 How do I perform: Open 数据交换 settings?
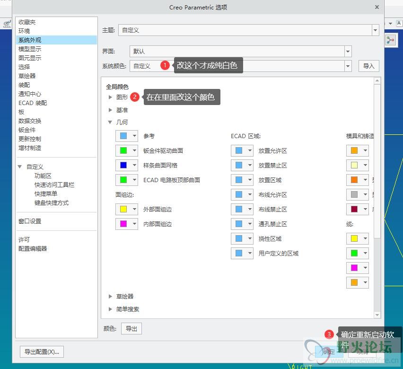(30, 121)
